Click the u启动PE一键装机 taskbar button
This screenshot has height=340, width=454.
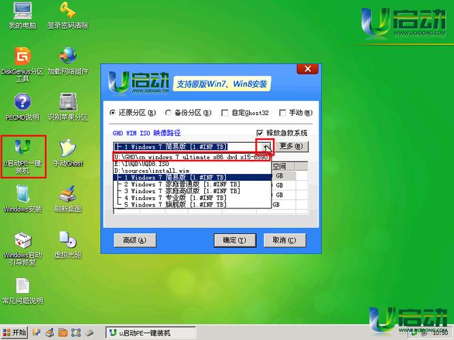coord(150,333)
